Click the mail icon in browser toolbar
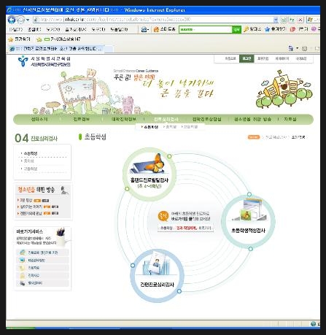Image resolution: width=326 pixels, height=335 pixels. pos(144,29)
